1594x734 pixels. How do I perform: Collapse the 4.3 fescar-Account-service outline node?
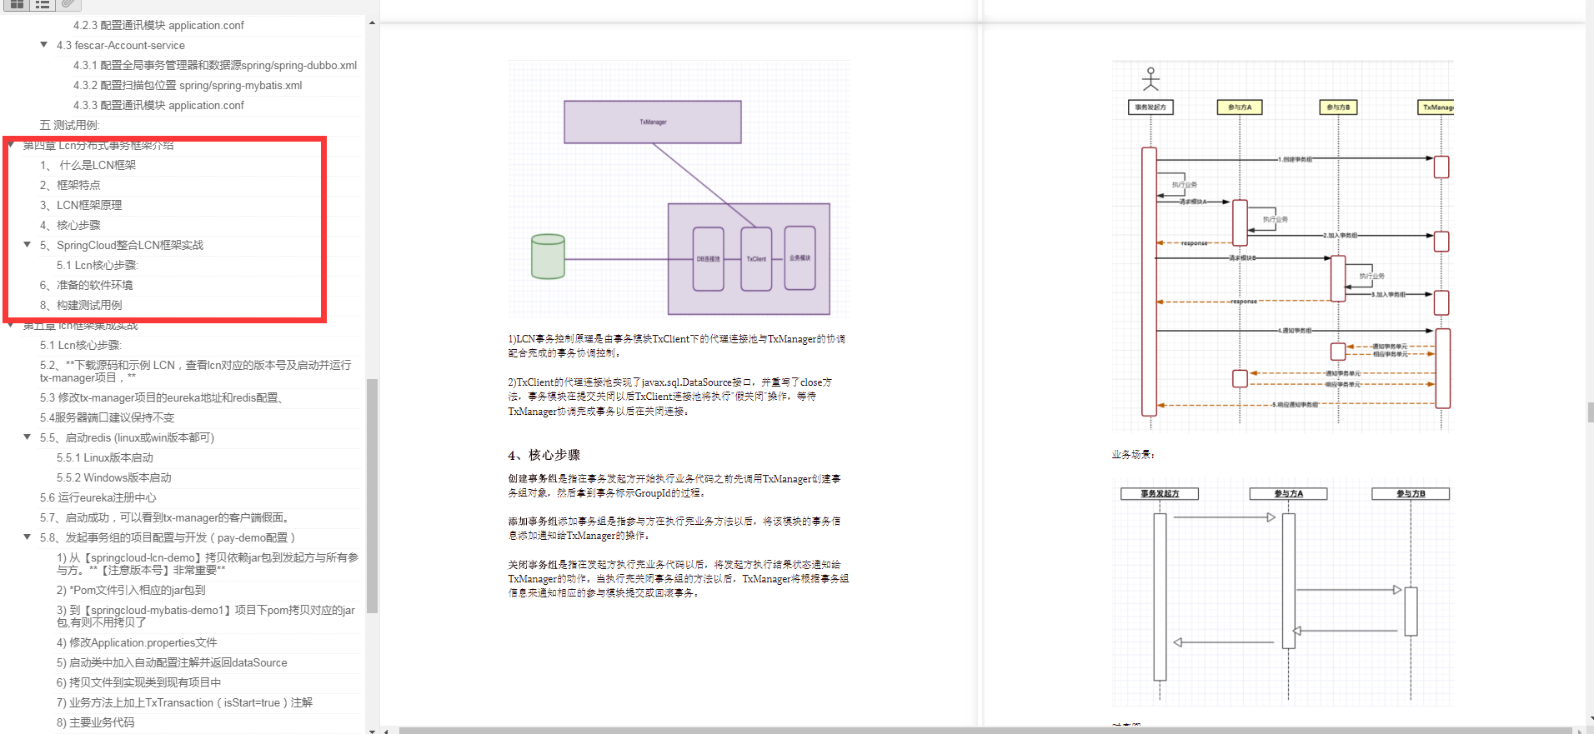point(43,45)
